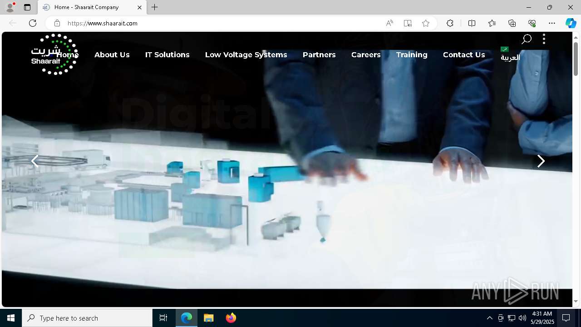Open Browser essentials
Viewport: 581px width, 327px height.
[532, 23]
